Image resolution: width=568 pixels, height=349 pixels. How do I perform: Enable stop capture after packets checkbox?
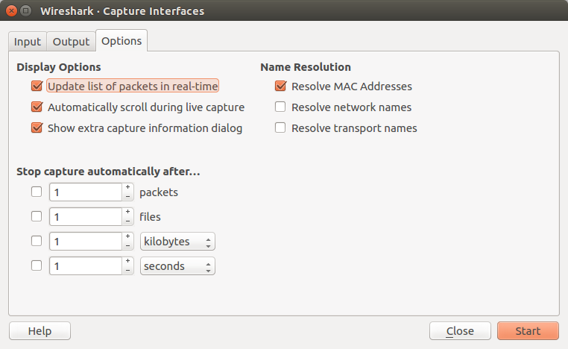click(x=37, y=192)
